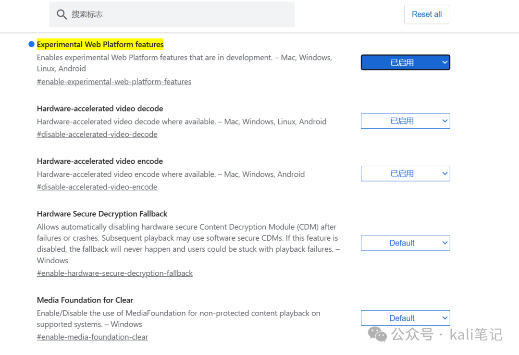Expand the Hardware-accelerated video decode state dropdown
Viewport: 519px width, 355px height.
(405, 121)
